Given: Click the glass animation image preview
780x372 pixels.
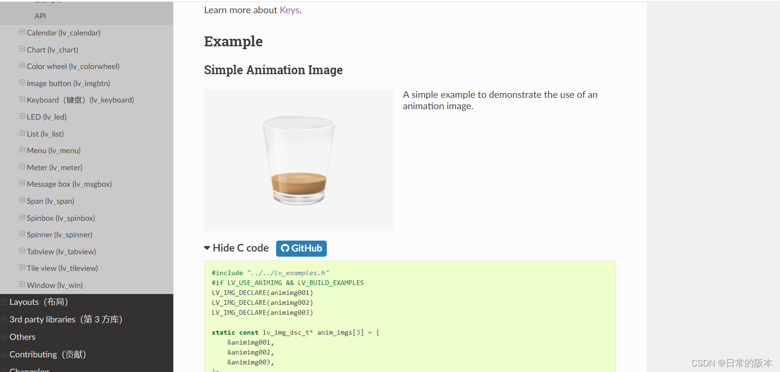Looking at the screenshot, I should (299, 160).
